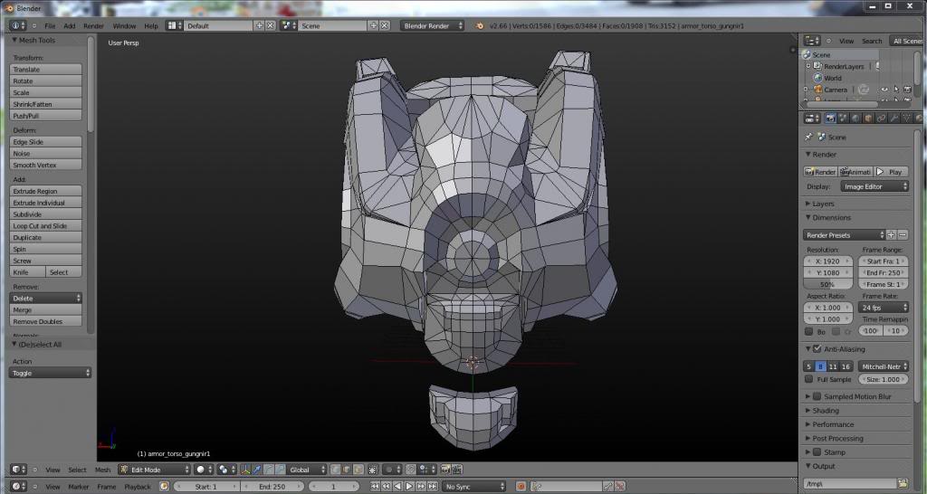Image resolution: width=927 pixels, height=494 pixels.
Task: Select the Render Layers properties tab icon
Action: [843, 119]
